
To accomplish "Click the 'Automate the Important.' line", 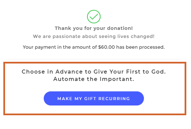I will click(94, 79).
